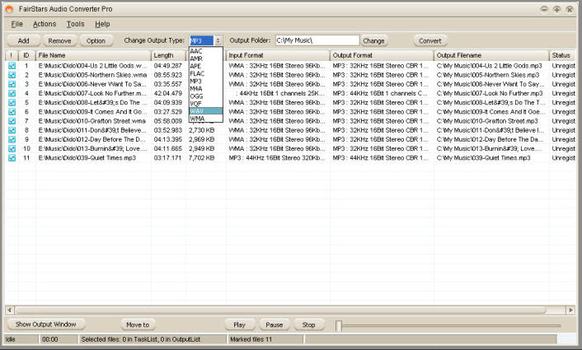Maximize the FairStars window
Image resolution: width=582 pixels, height=350 pixels.
coord(556,9)
